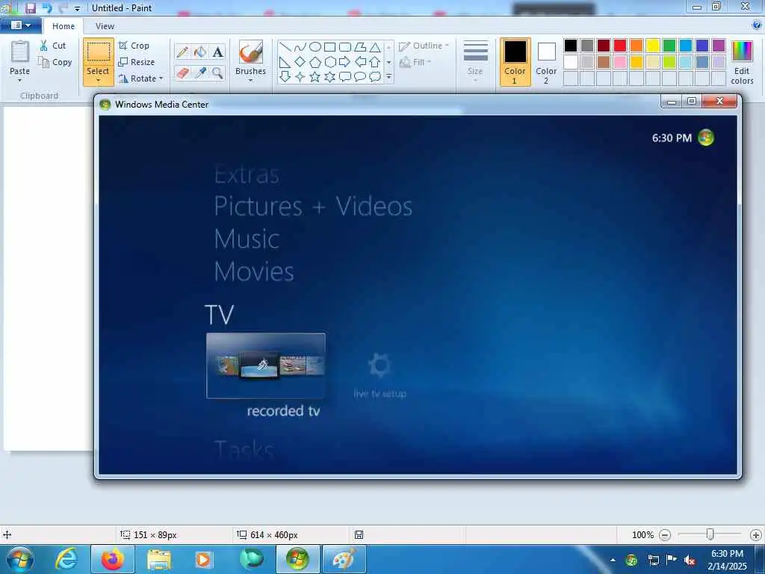Screen dimensions: 765x574
Task: Choose the Oval shape
Action: coord(315,47)
